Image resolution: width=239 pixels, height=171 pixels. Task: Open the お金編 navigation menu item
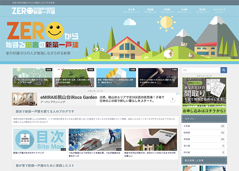[x=184, y=11]
